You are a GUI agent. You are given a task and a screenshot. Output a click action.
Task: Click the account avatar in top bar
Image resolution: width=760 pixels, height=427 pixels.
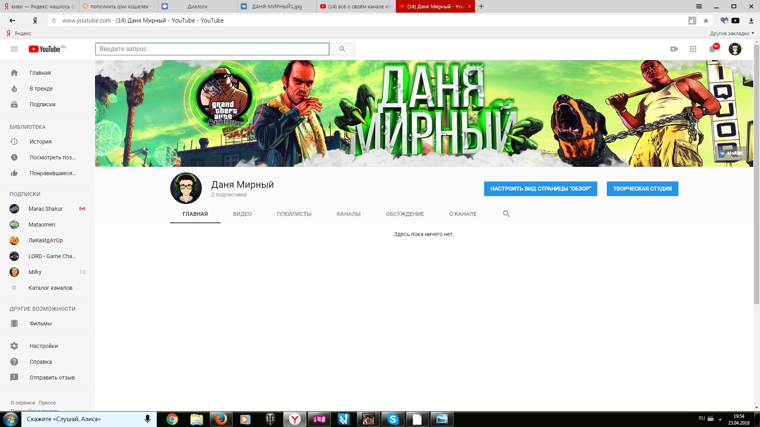735,49
